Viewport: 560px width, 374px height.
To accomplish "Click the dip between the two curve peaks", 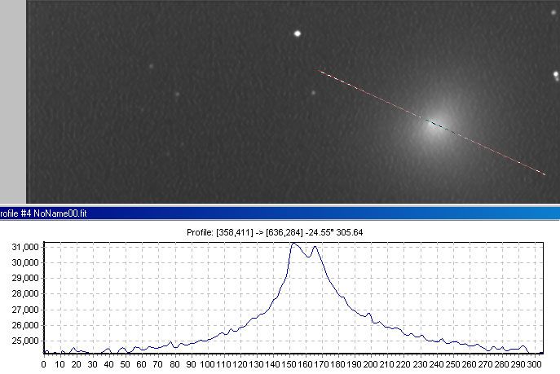I will click(306, 257).
